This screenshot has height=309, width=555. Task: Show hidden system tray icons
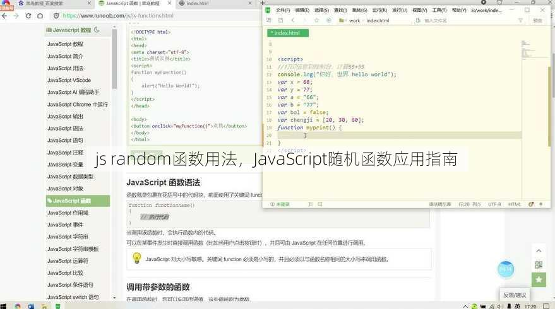[x=465, y=306]
